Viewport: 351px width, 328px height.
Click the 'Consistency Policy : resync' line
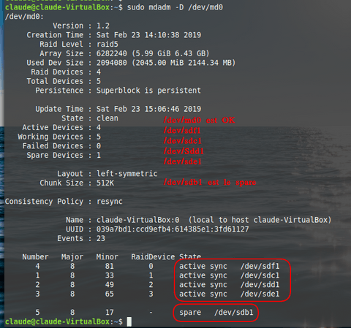click(64, 202)
